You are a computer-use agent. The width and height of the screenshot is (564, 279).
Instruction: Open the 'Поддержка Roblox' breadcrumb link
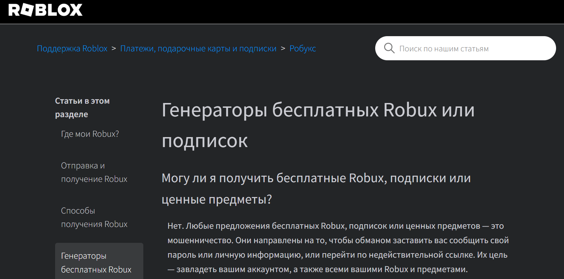[72, 49]
